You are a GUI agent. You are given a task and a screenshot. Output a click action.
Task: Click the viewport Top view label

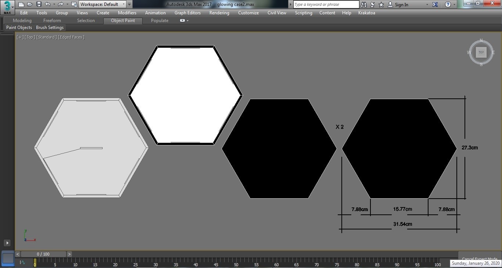(x=30, y=37)
